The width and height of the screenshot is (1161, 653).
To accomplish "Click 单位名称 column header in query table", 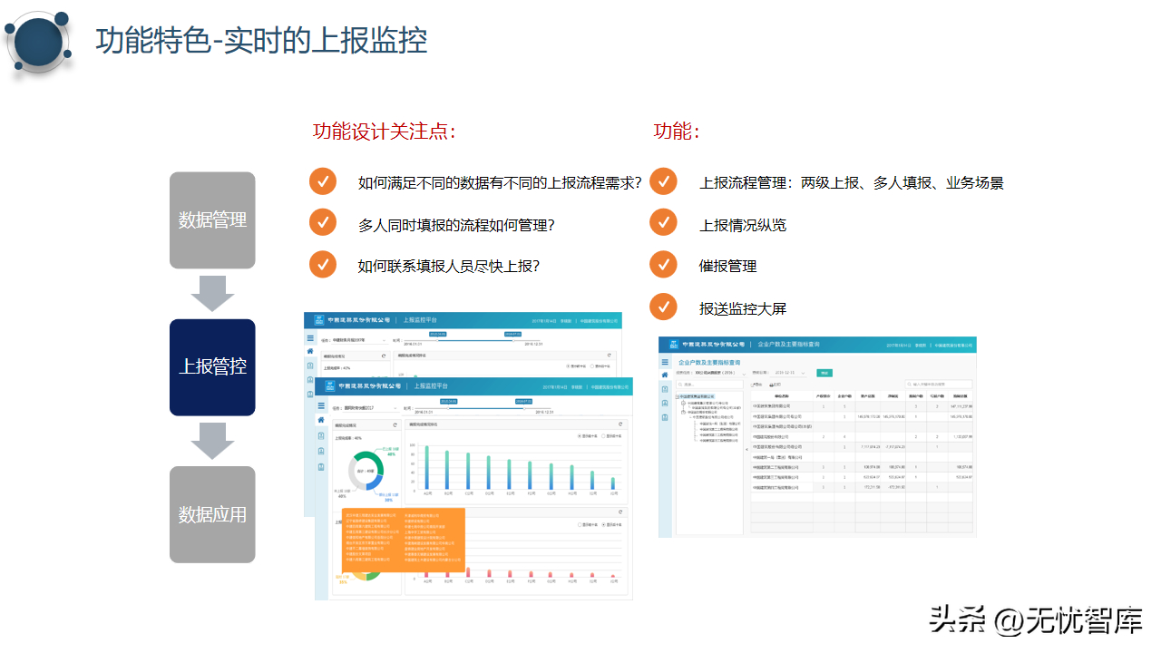I will pos(782,395).
